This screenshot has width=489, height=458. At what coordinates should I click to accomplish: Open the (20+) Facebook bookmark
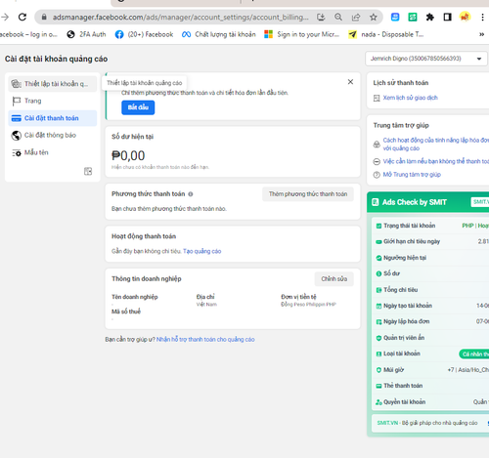144,34
